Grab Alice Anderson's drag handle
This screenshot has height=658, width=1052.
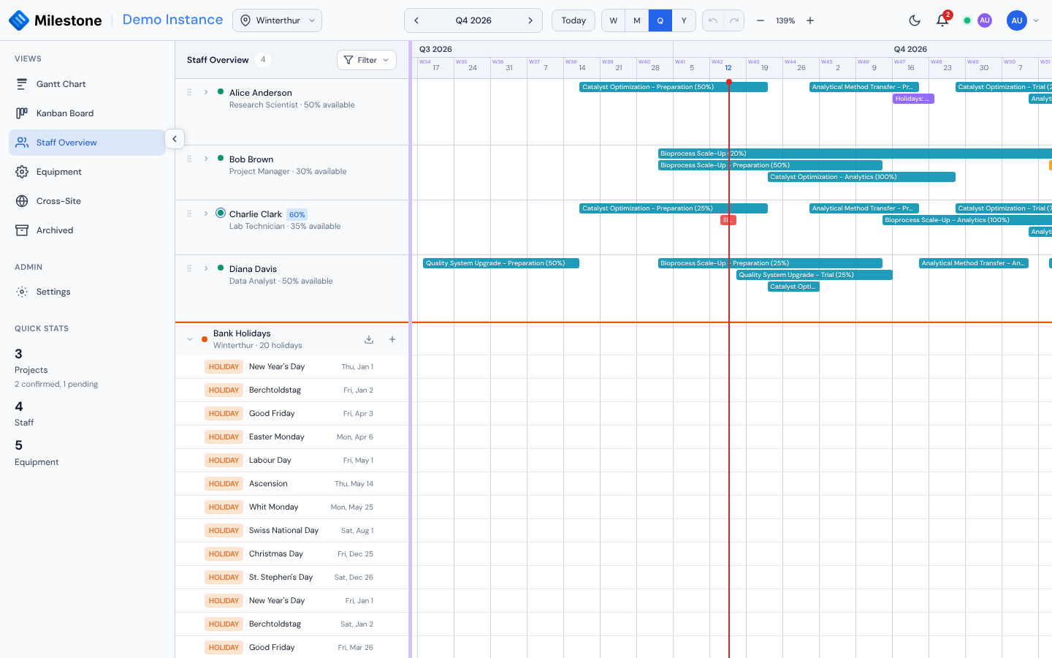point(189,92)
